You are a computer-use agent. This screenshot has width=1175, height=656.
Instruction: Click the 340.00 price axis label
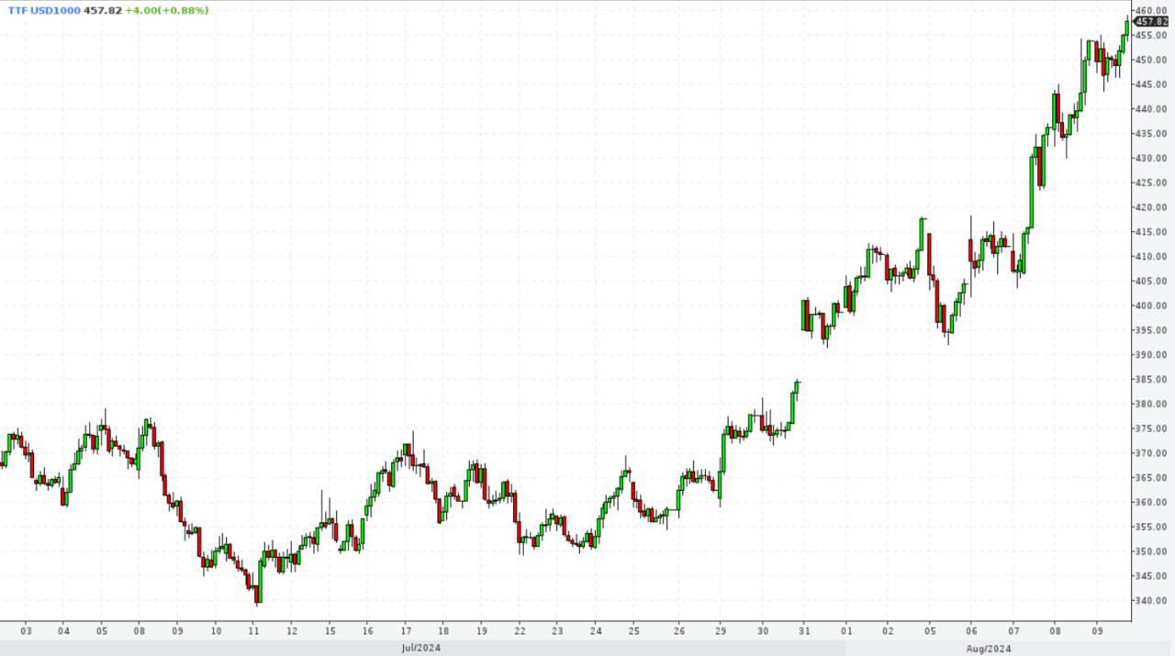click(1153, 601)
